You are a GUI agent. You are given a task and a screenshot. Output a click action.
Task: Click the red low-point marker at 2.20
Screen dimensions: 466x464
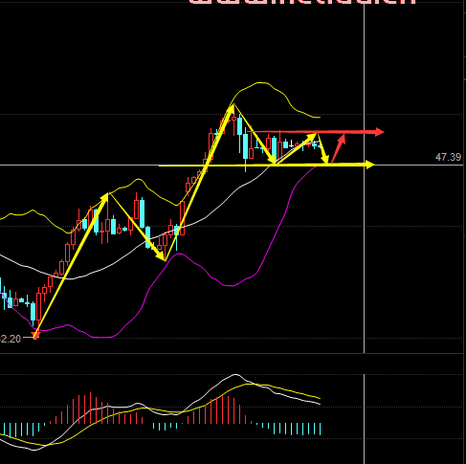pos(35,335)
